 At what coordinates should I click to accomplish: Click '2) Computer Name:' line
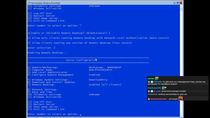(x=40, y=70)
